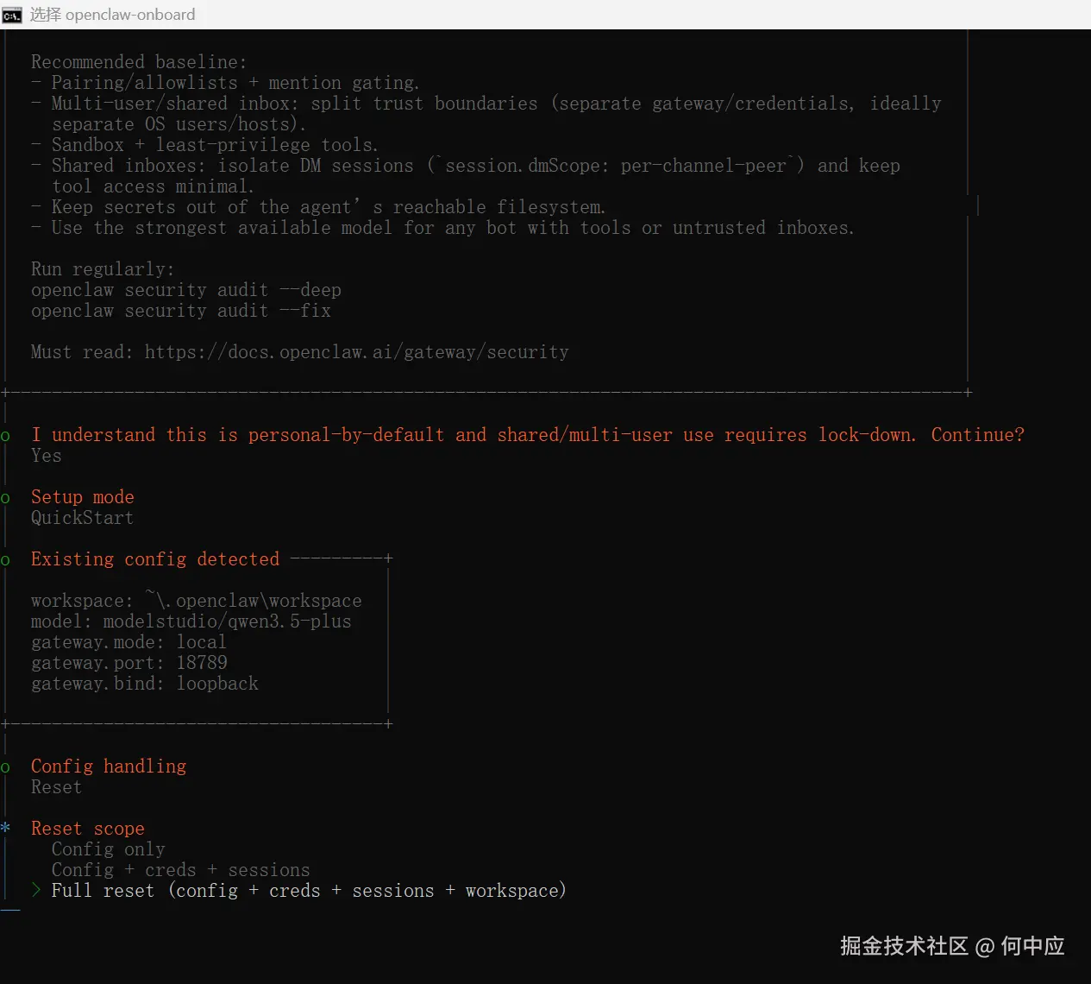The image size is (1091, 984).
Task: Click the selection arrow before 'Full reset'
Action: 36,890
